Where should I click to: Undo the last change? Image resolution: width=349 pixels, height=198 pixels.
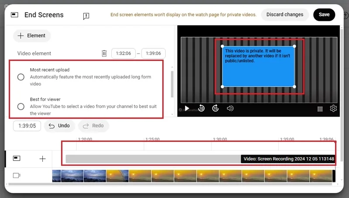(x=59, y=126)
